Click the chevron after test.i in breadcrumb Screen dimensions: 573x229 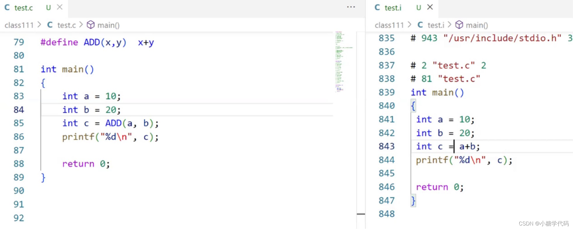(449, 25)
